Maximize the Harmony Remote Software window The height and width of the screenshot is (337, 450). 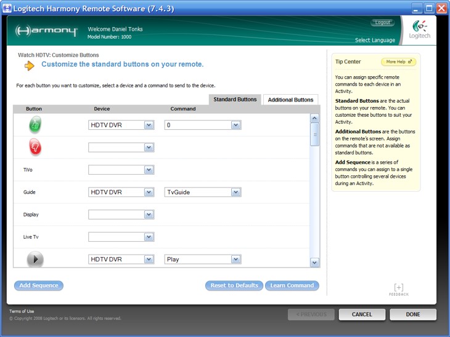pos(429,9)
